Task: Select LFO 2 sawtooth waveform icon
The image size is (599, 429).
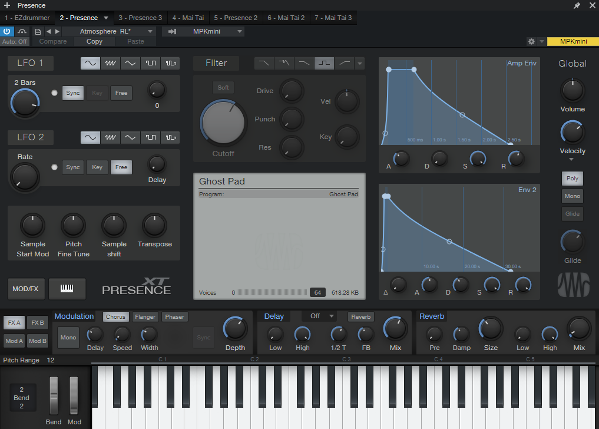Action: (110, 137)
